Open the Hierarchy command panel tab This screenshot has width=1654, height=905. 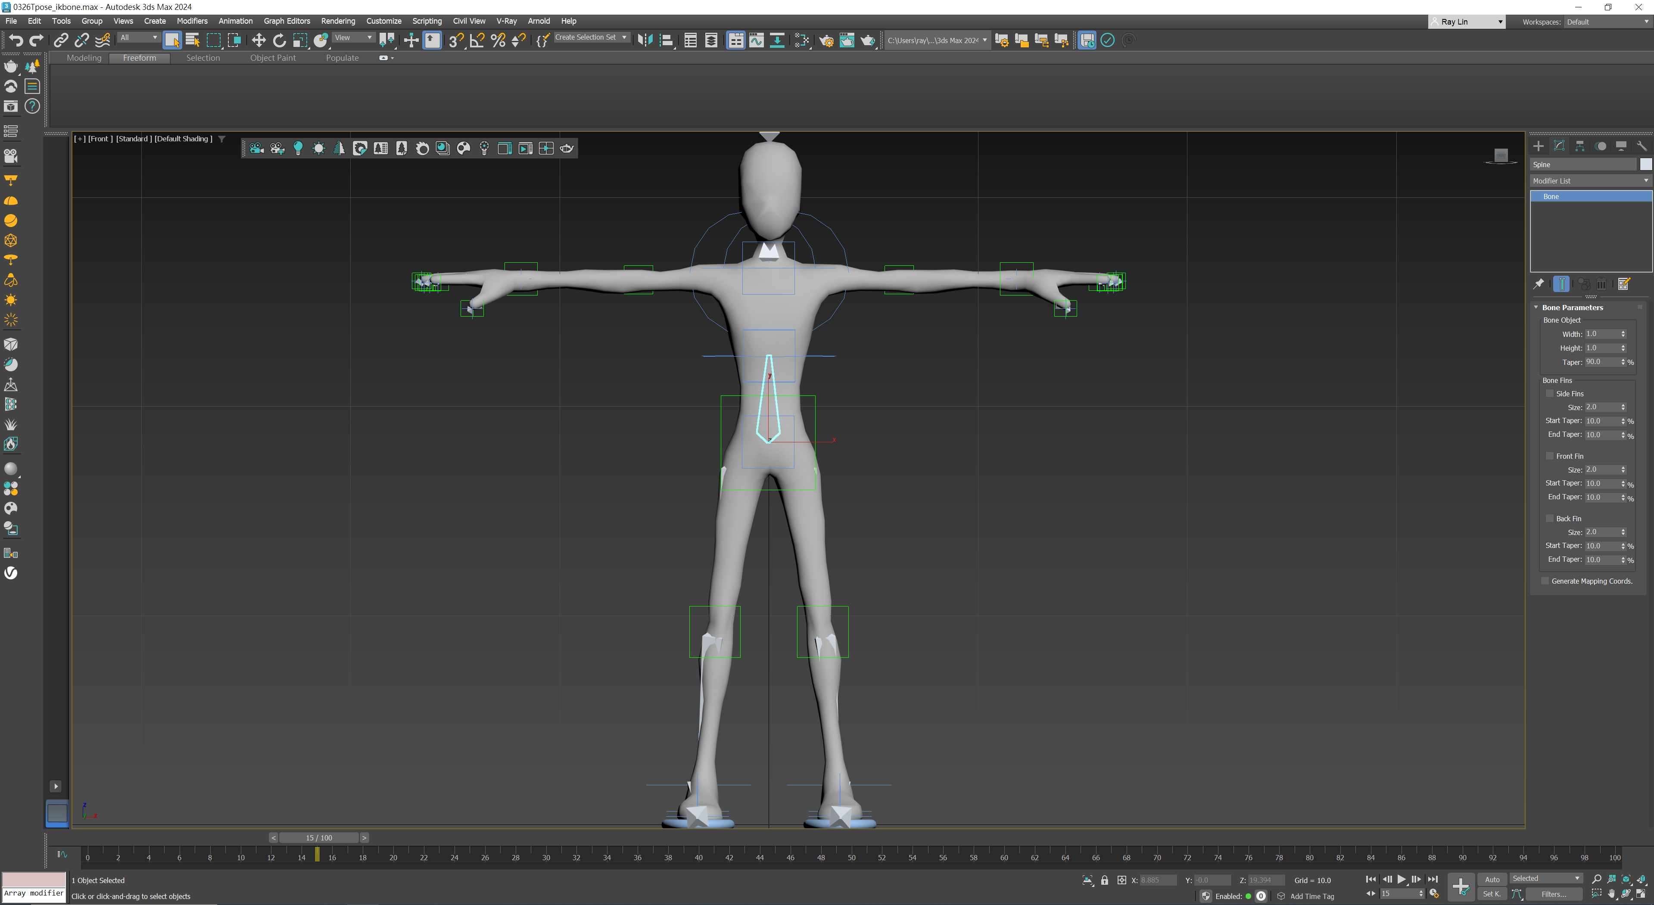[1579, 146]
